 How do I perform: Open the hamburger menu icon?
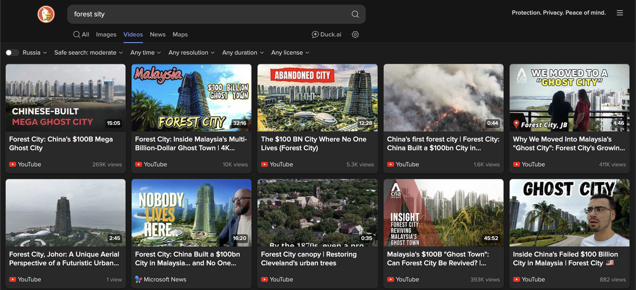pos(620,13)
